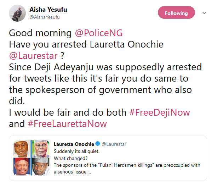Open Aisha Yesufu's round profile avatar
This screenshot has height=182, width=212.
tap(17, 13)
